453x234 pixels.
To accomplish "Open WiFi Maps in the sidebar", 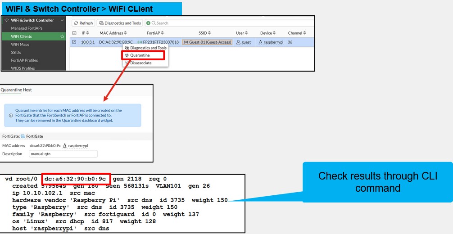I will [x=20, y=45].
